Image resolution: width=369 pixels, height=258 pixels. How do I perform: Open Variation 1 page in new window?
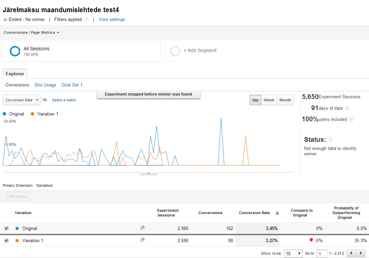[142, 240]
